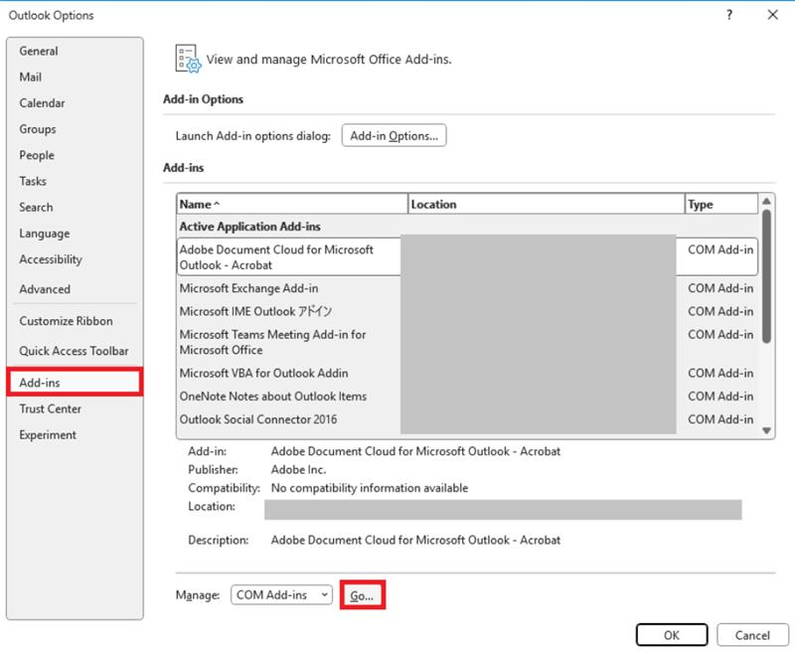Select the Add-ins category
The image size is (795, 652).
click(76, 383)
